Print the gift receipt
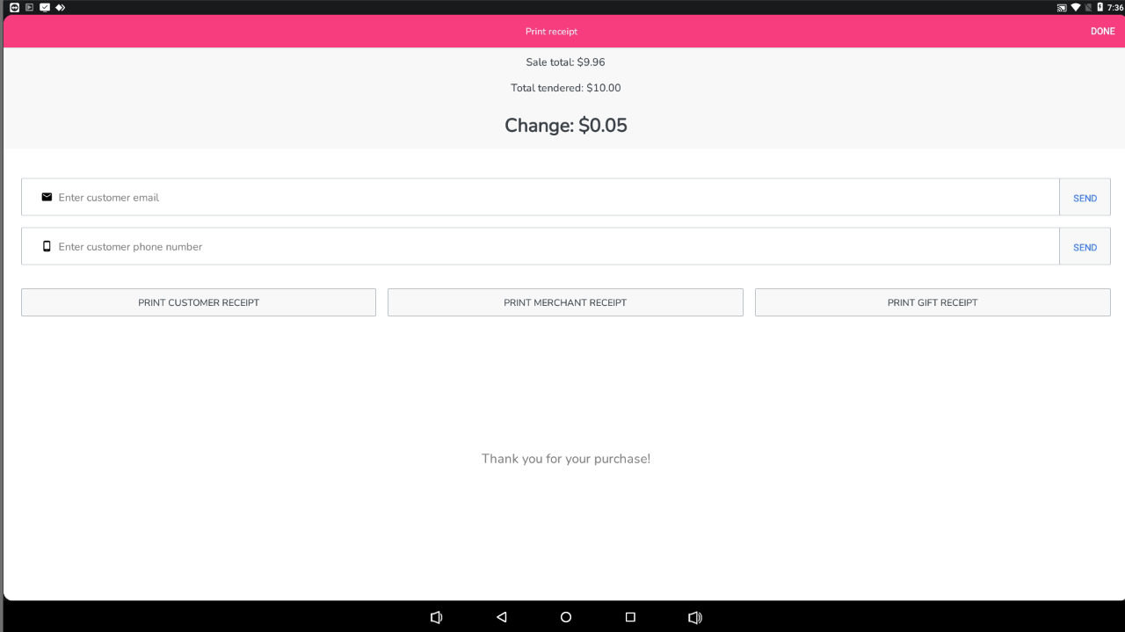The width and height of the screenshot is (1125, 632). point(933,302)
